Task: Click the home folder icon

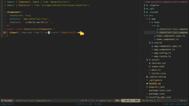Action: point(152,22)
